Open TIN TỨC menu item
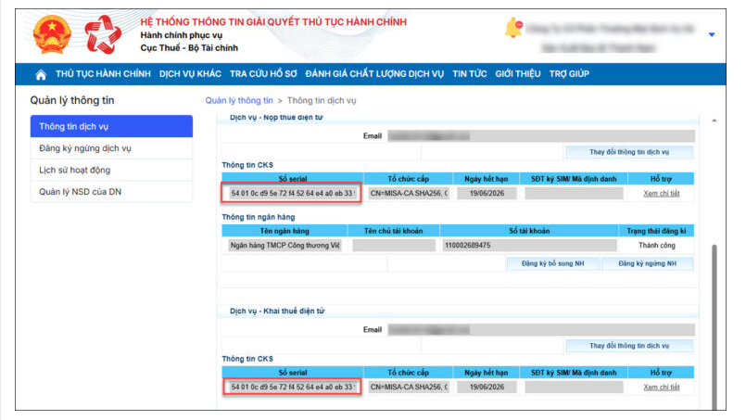 pos(471,74)
